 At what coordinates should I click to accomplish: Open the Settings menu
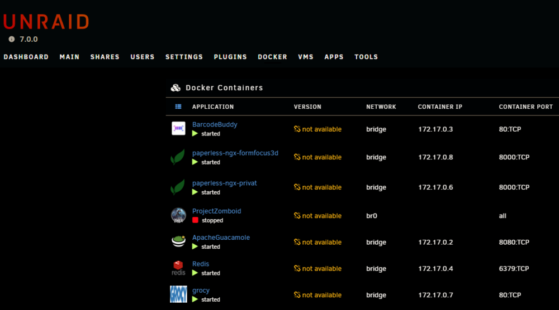pyautogui.click(x=184, y=57)
